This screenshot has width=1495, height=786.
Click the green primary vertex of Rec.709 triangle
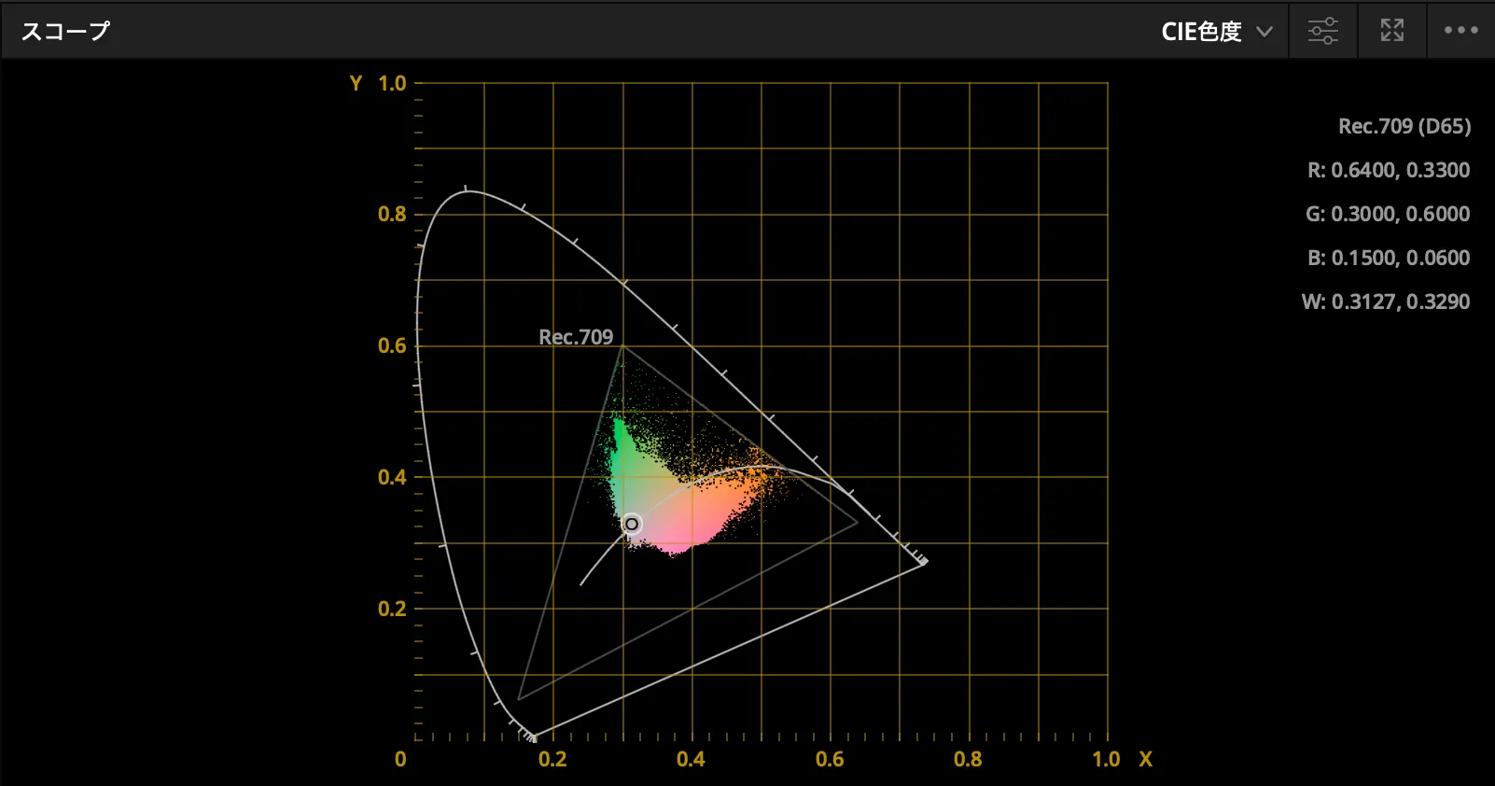pyautogui.click(x=622, y=346)
